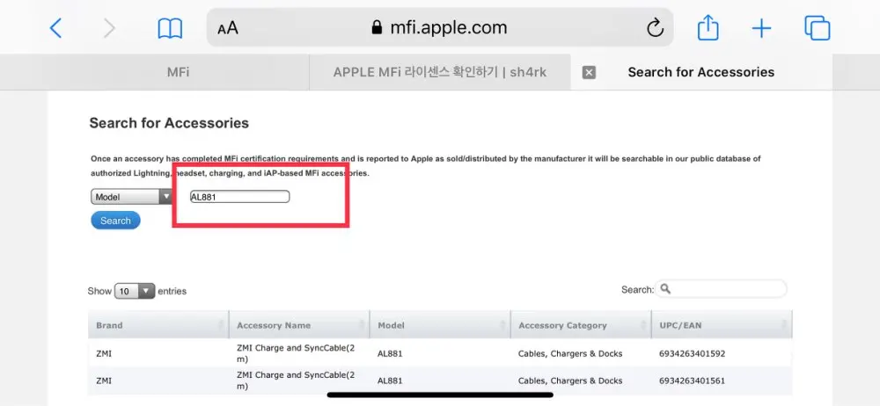Viewport: 880px width, 406px height.
Task: Sort table by Accessory Name column
Action: click(299, 325)
